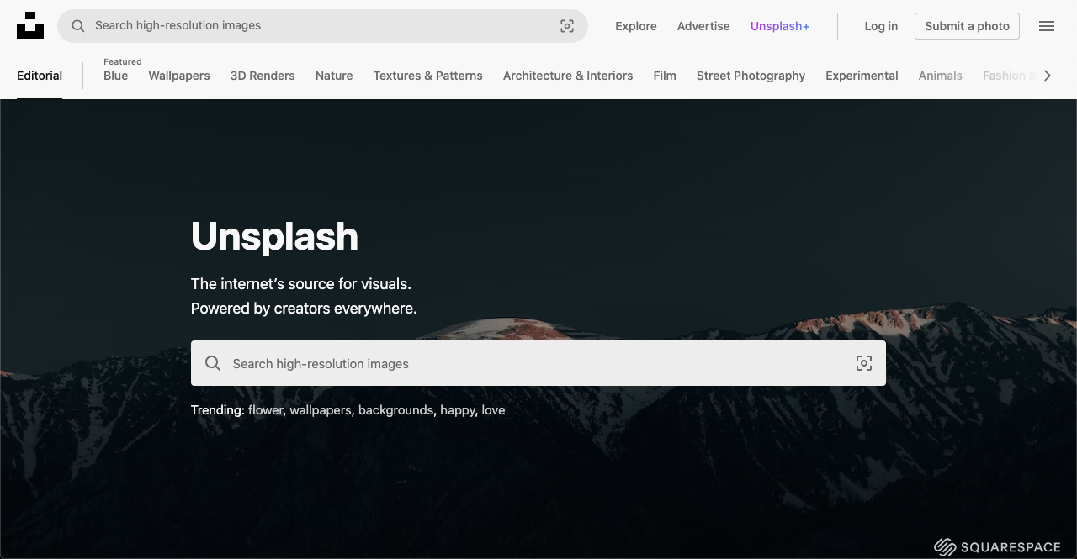Click the Submit a photo button
Image resolution: width=1077 pixels, height=559 pixels.
point(967,26)
